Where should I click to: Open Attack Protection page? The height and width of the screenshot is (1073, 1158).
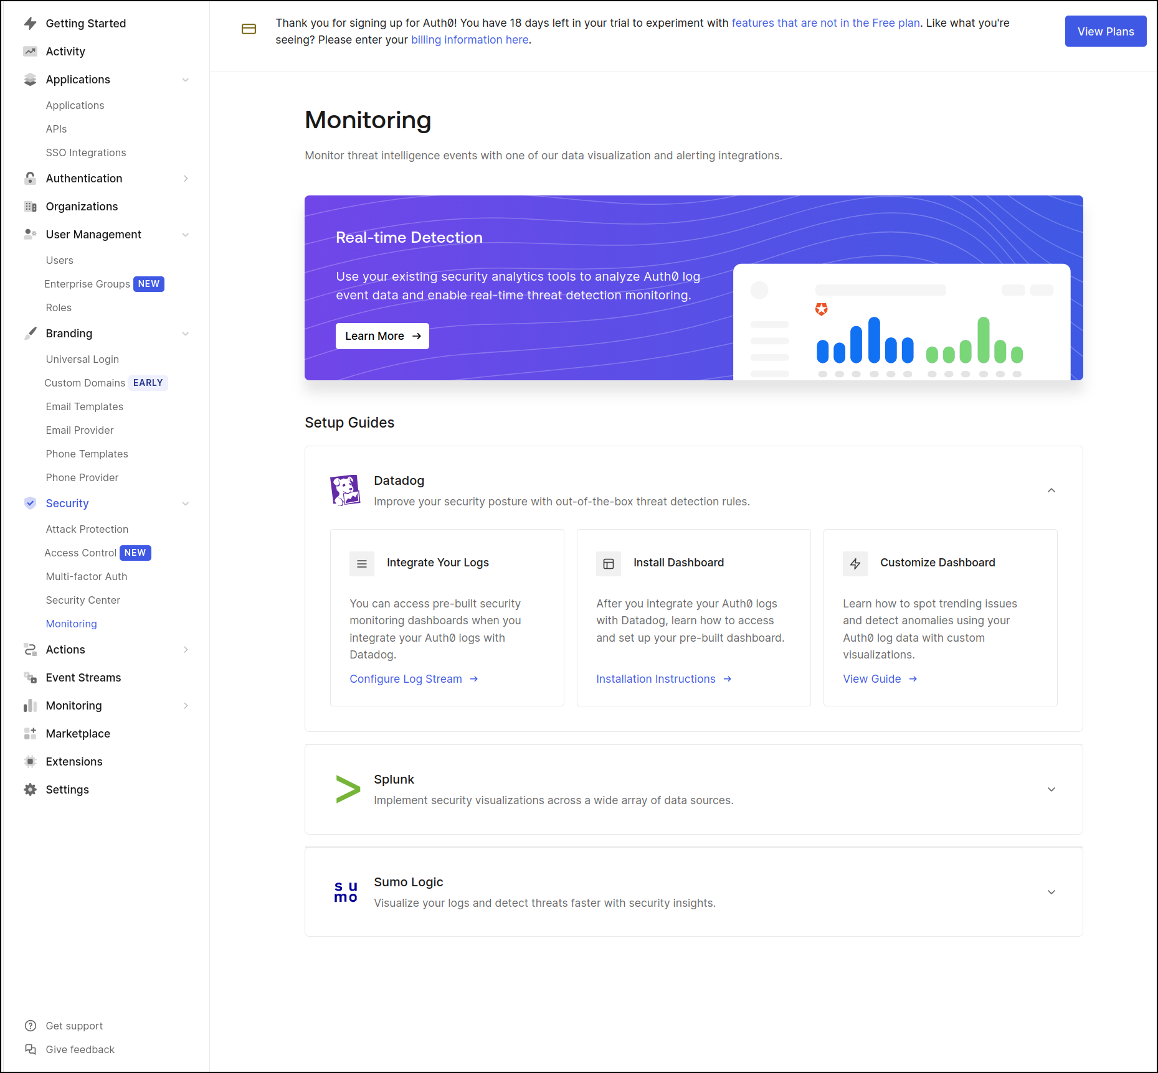click(x=87, y=529)
